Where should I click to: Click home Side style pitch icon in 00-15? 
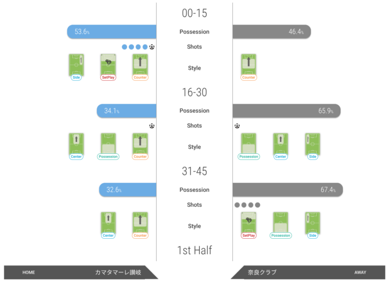coord(76,64)
